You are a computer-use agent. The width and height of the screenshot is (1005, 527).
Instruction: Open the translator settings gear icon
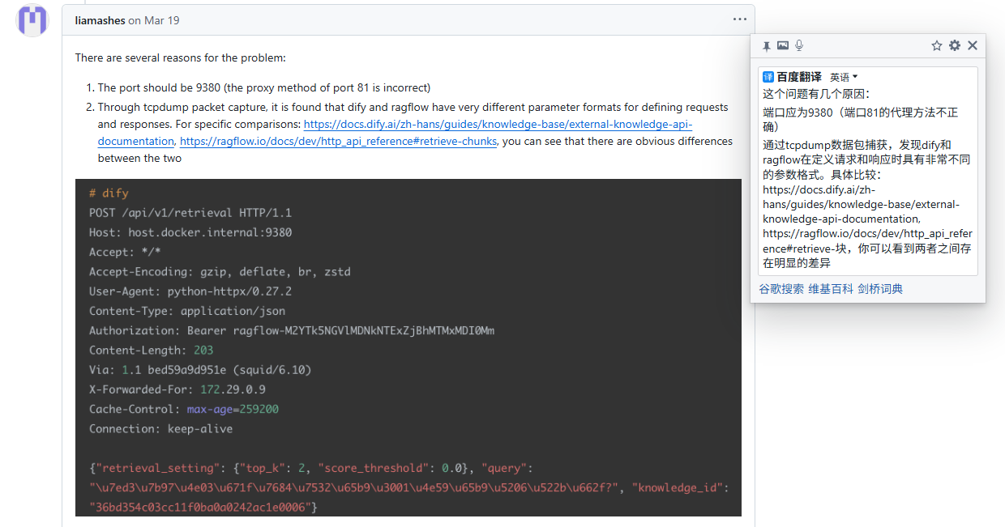pos(954,46)
